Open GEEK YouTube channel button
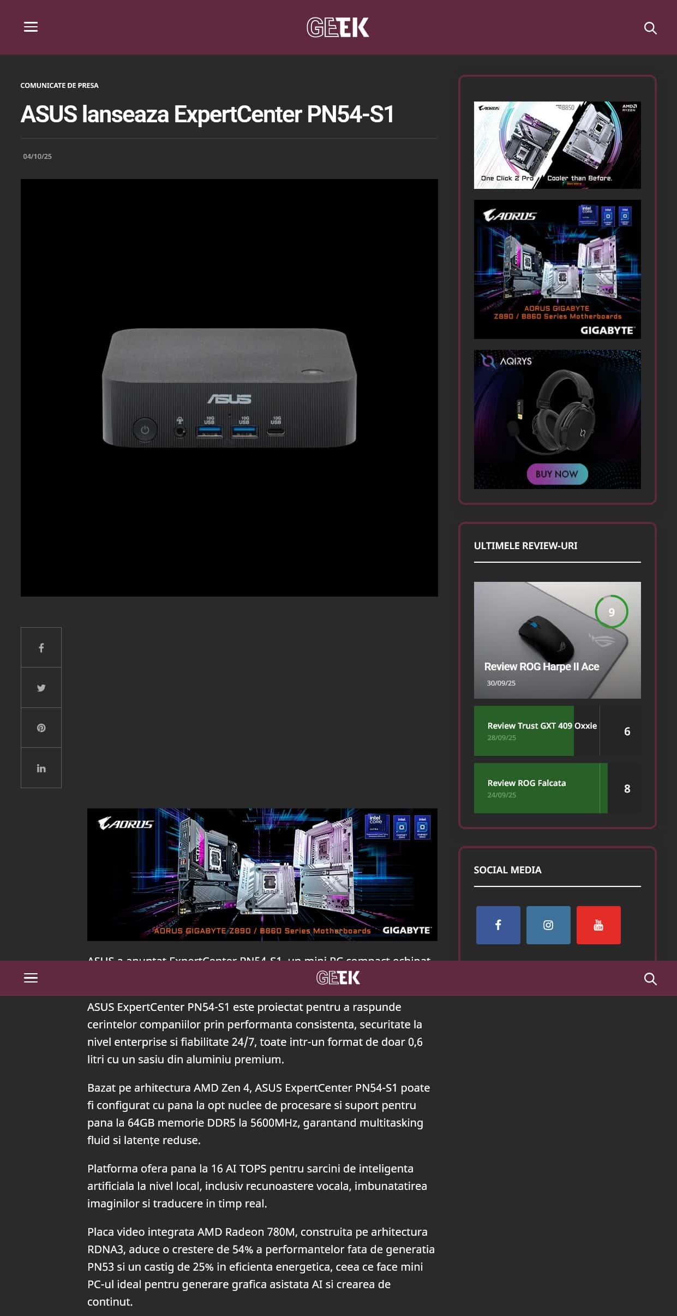677x1316 pixels. click(598, 925)
